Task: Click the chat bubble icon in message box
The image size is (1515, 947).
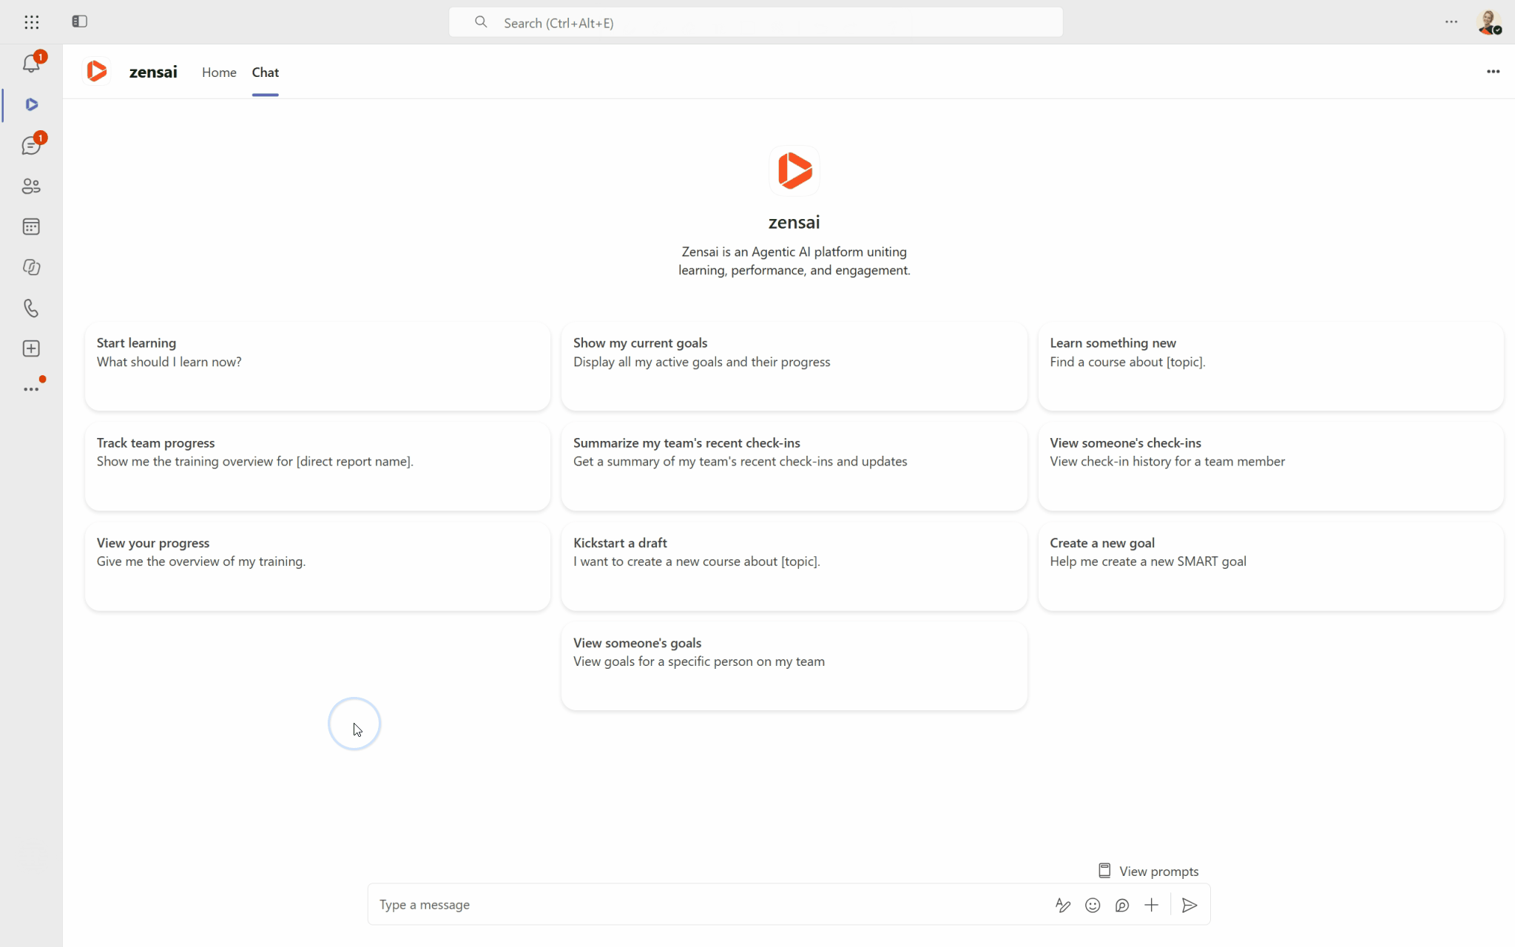Action: point(1122,905)
